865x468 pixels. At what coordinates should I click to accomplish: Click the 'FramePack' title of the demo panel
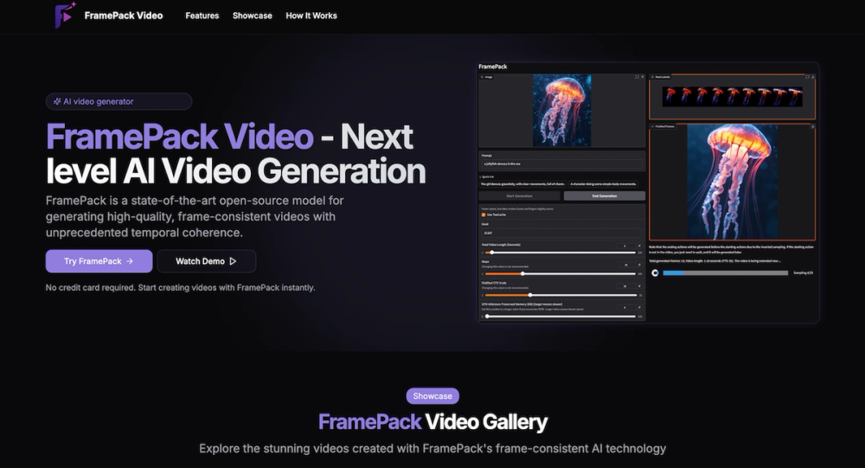coord(493,67)
